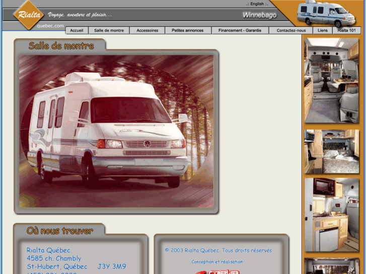View the cockpit seats interior thumbnail
The width and height of the screenshot is (366, 274).
click(x=331, y=80)
